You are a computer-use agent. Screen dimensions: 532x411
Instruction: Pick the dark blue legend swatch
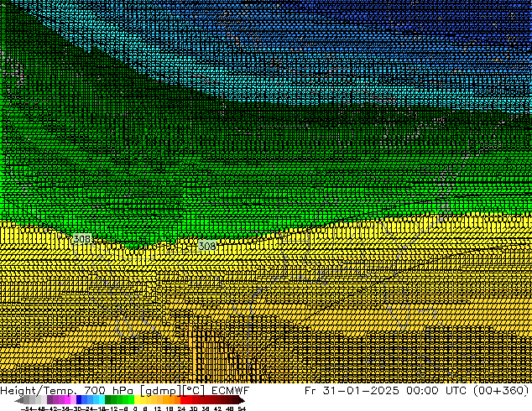tap(79, 400)
